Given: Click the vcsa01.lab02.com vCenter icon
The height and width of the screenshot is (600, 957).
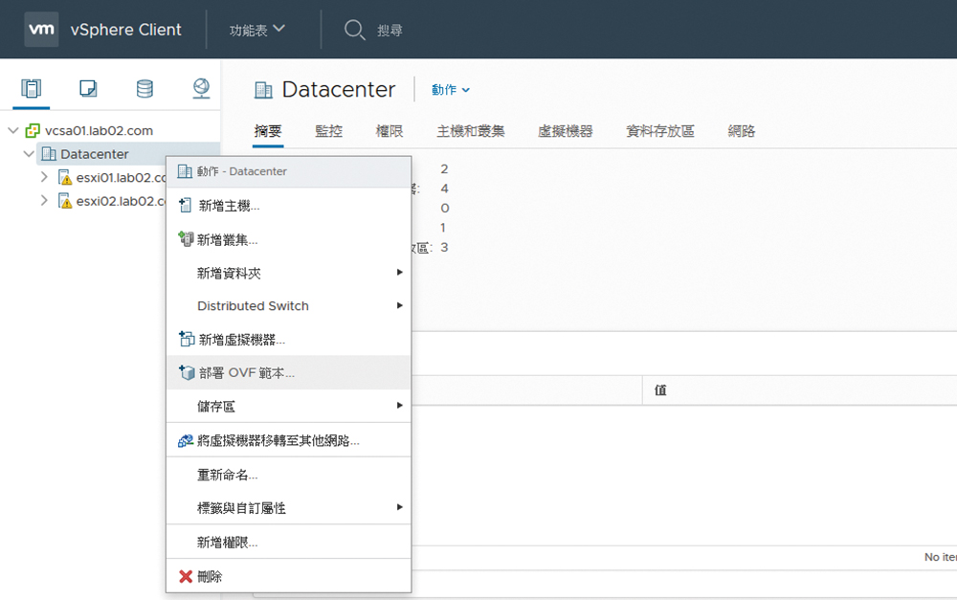Looking at the screenshot, I should click(x=33, y=130).
